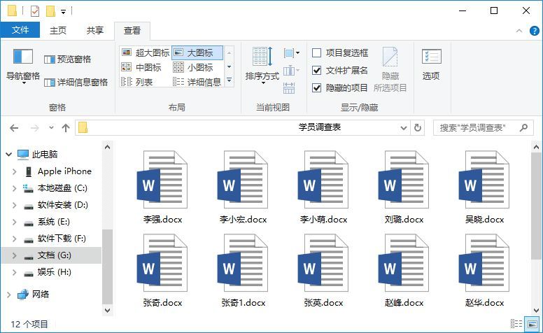543x333 pixels.
Task: Select List (列表) layout
Action: point(136,82)
